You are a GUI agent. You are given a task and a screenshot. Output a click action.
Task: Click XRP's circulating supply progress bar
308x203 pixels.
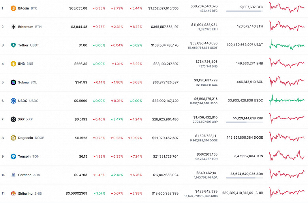[x=244, y=122]
